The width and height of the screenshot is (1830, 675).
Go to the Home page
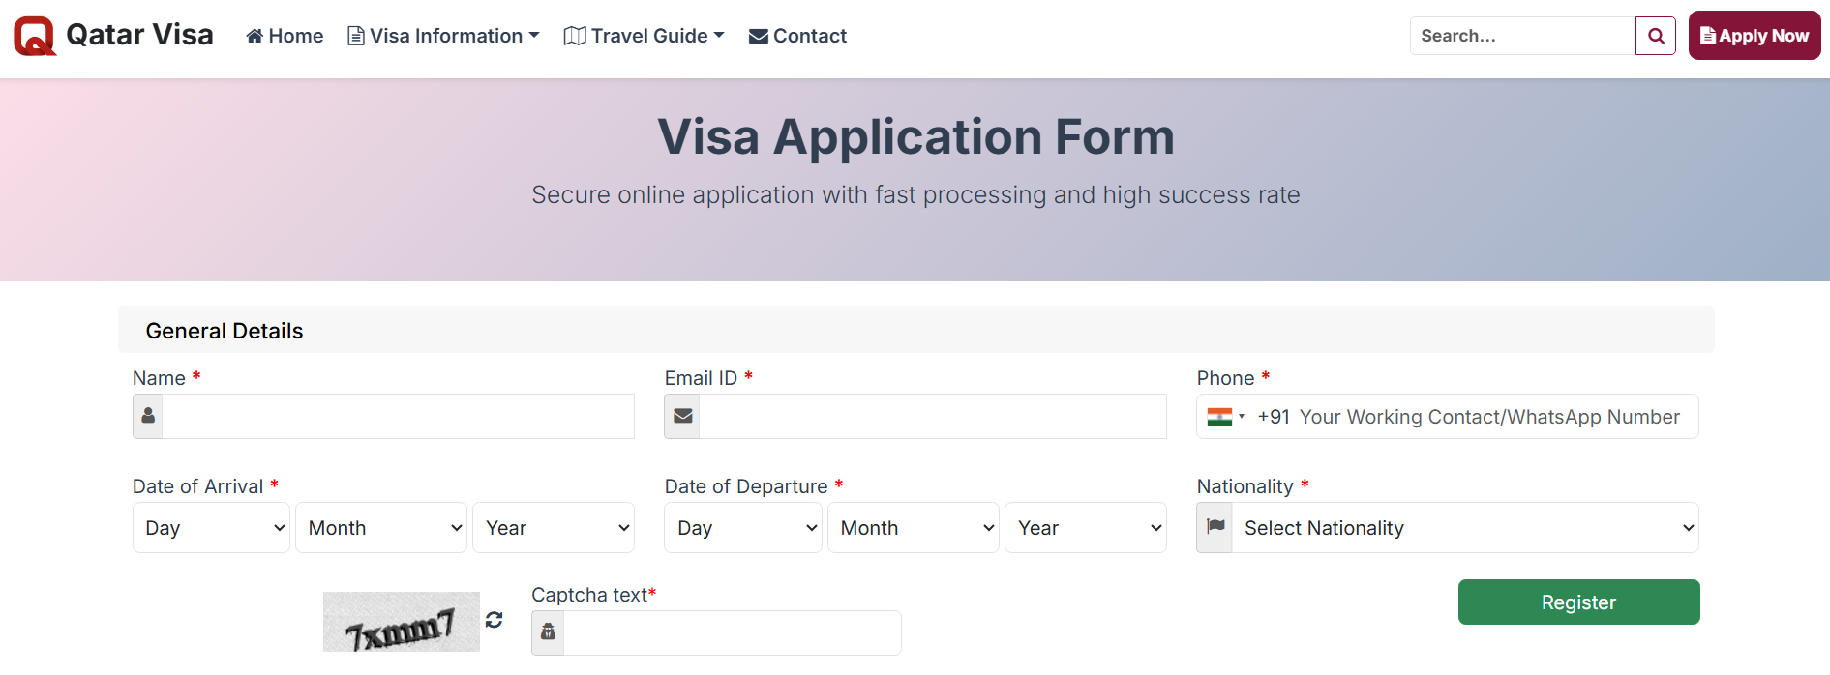[285, 36]
